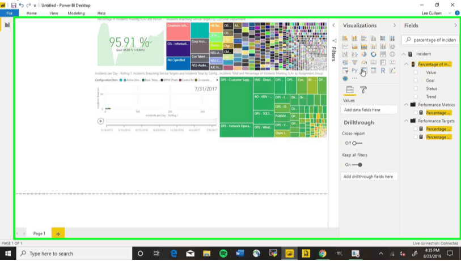Add a new report page
This screenshot has width=461, height=261.
[x=58, y=233]
